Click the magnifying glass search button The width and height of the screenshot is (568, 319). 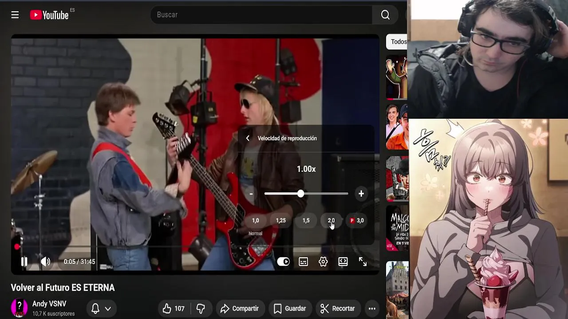pos(385,15)
